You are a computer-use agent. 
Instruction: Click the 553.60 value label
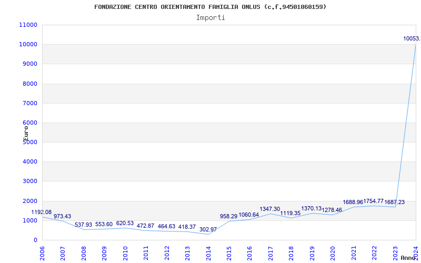(104, 225)
